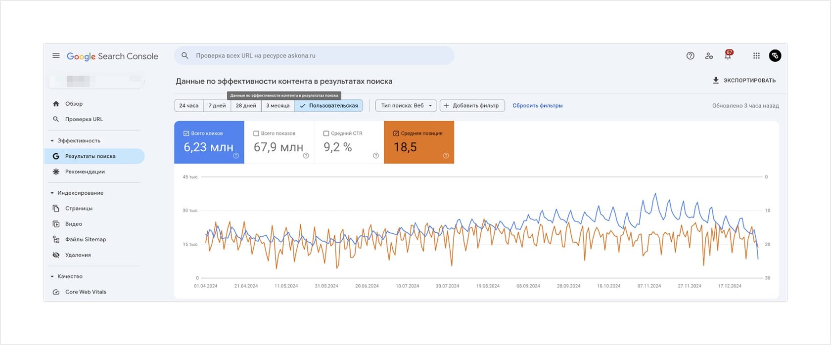Collapse the Индексирование section
The height and width of the screenshot is (345, 831).
click(x=52, y=193)
